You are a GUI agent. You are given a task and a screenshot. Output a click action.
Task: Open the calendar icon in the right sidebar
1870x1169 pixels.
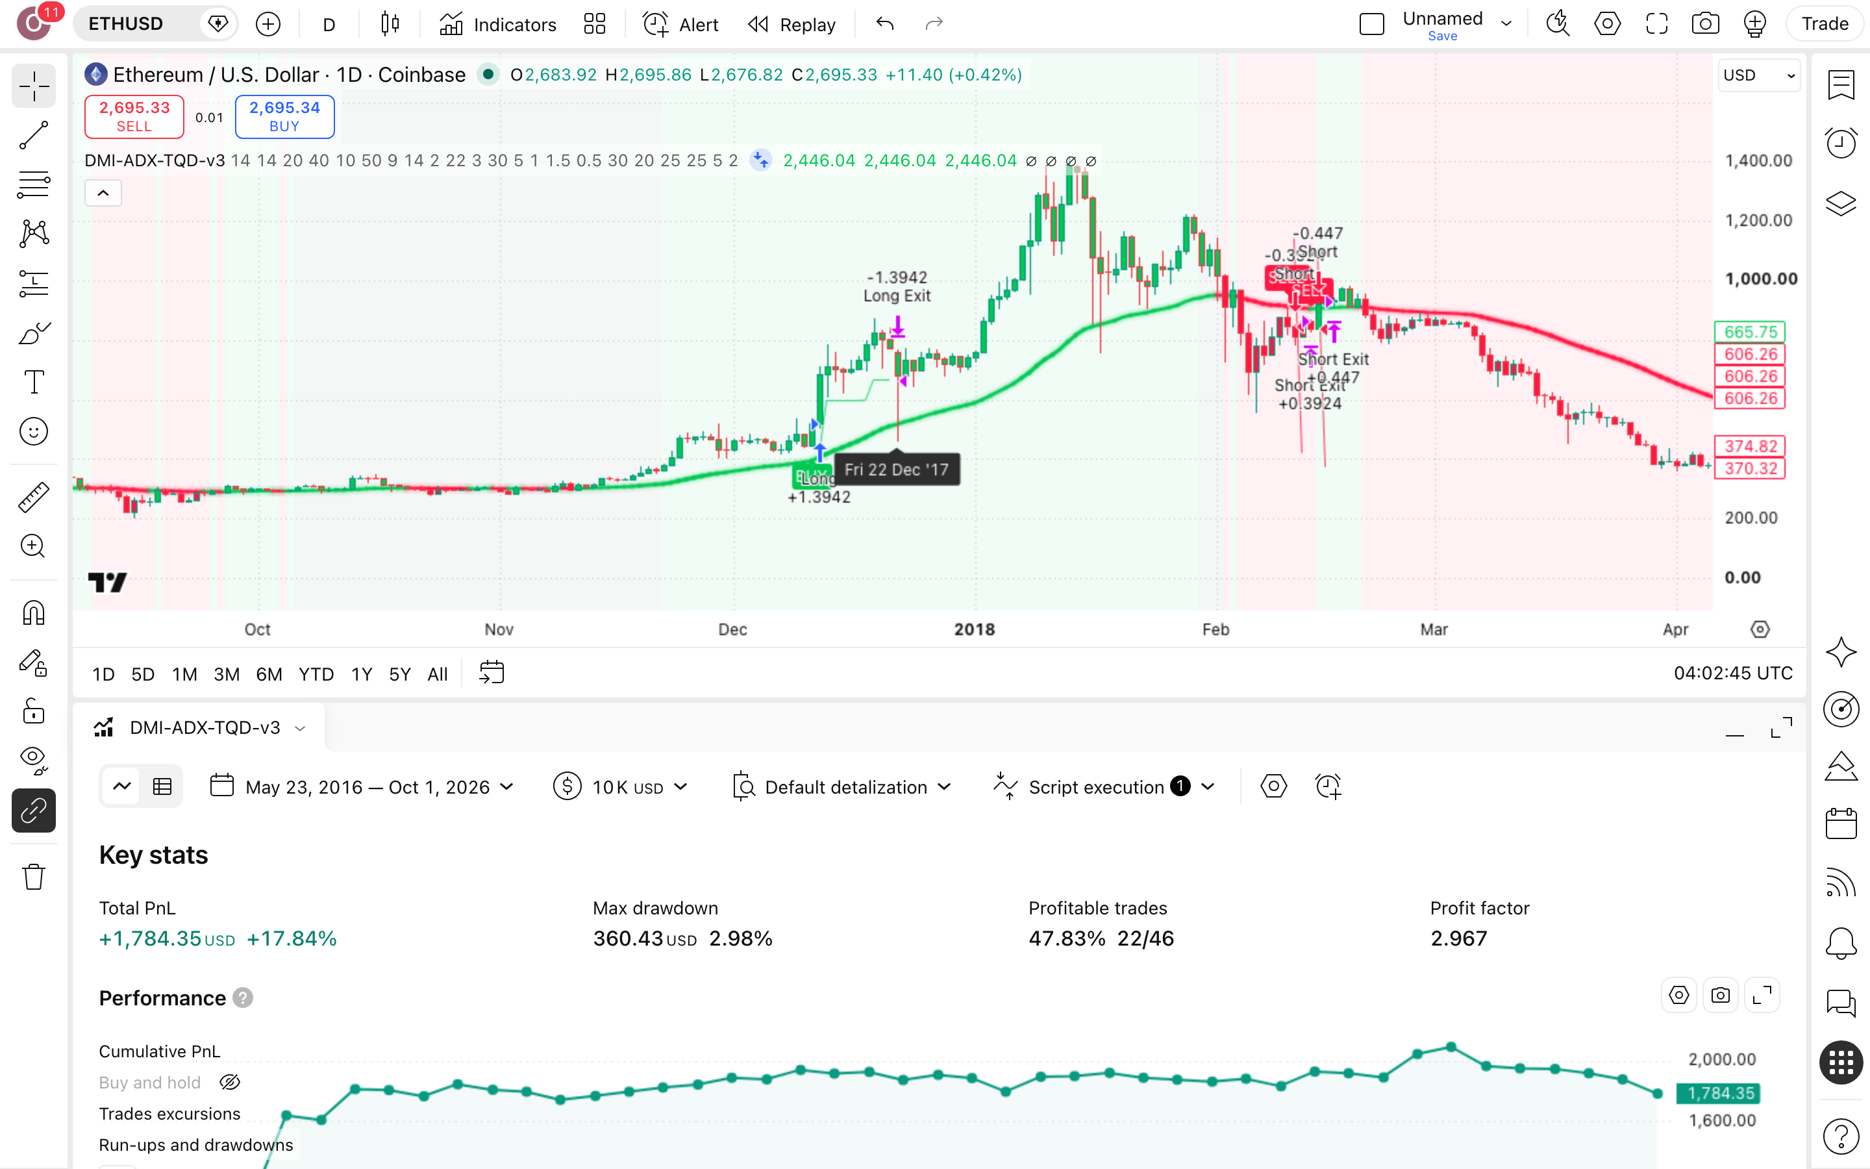pos(1841,823)
